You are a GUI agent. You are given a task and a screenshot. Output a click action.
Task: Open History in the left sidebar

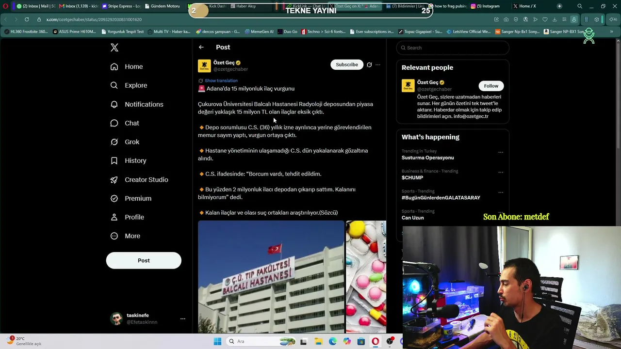coord(128,160)
